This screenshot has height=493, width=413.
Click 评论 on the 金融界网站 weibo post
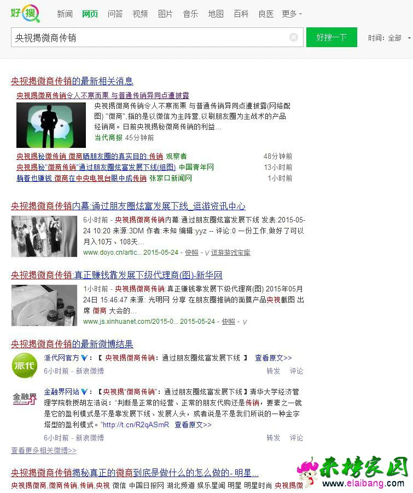pyautogui.click(x=296, y=438)
